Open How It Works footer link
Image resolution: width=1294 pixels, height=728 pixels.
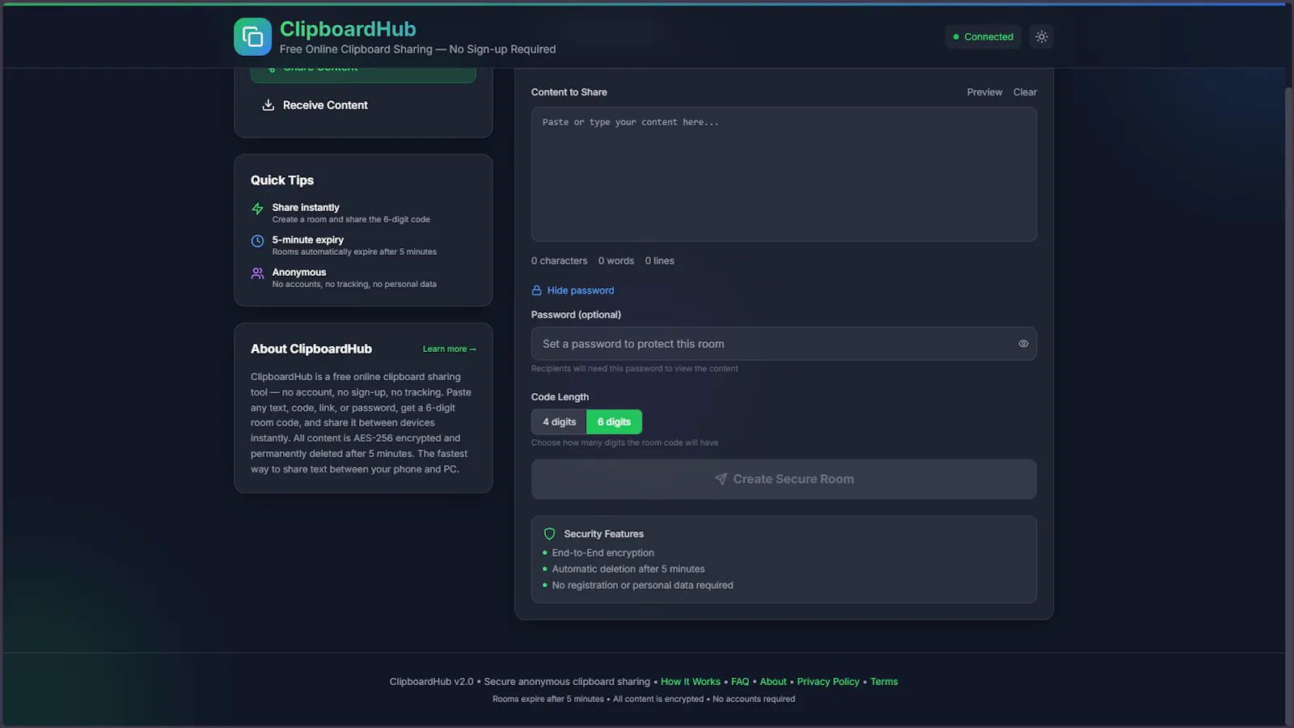(691, 682)
